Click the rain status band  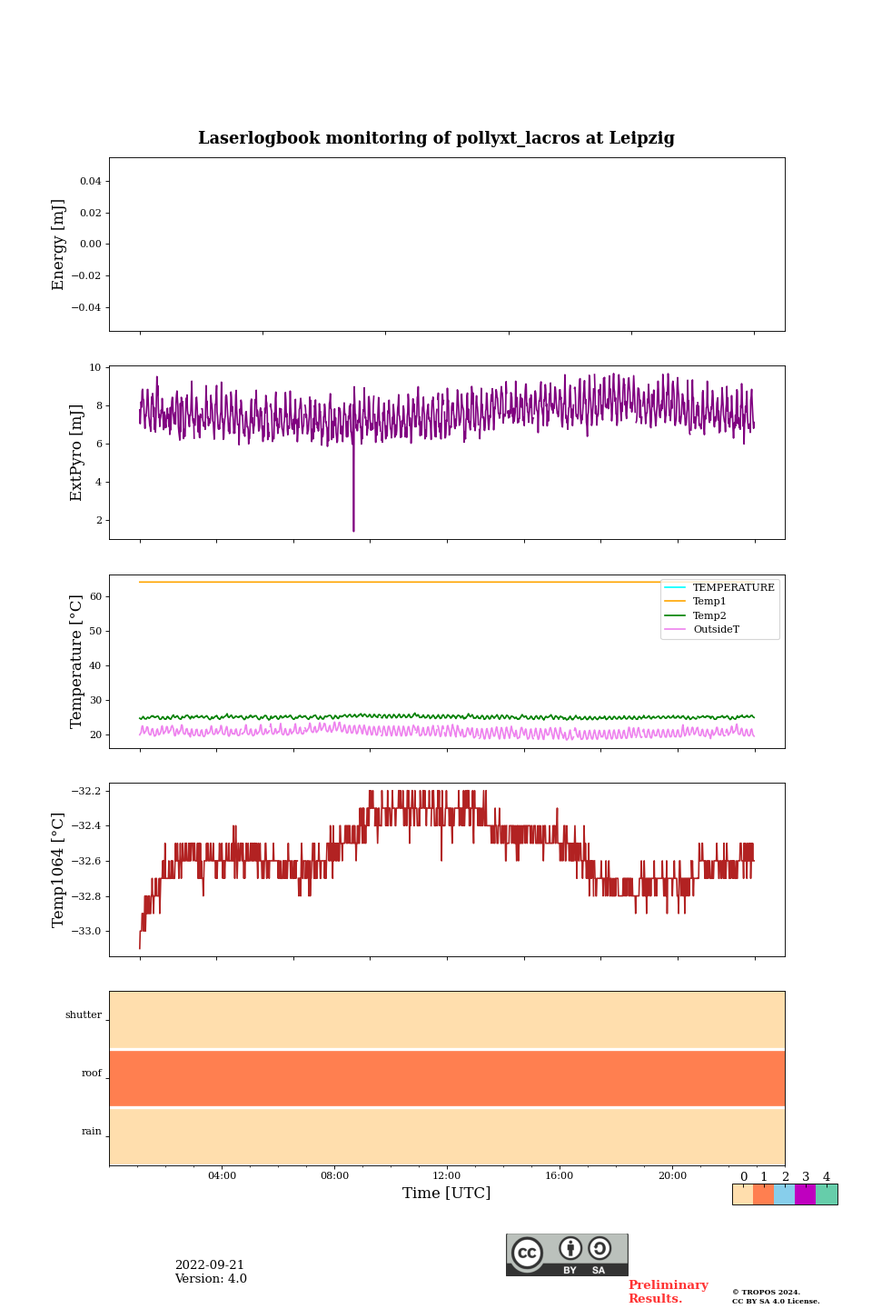[x=447, y=1136]
